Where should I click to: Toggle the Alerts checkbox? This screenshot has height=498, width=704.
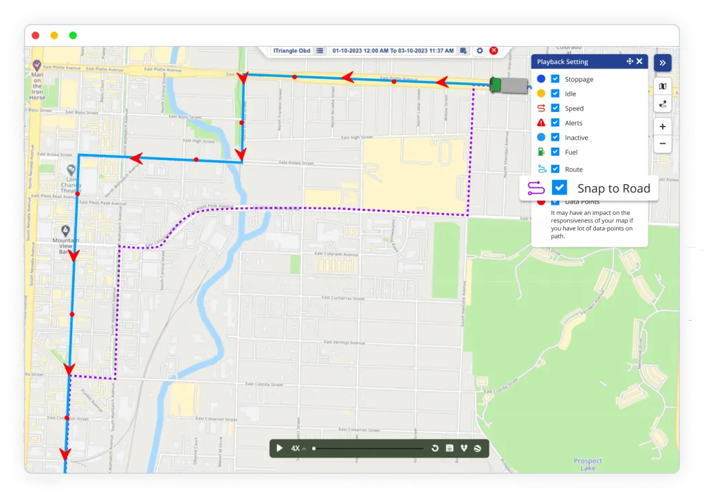tap(555, 123)
